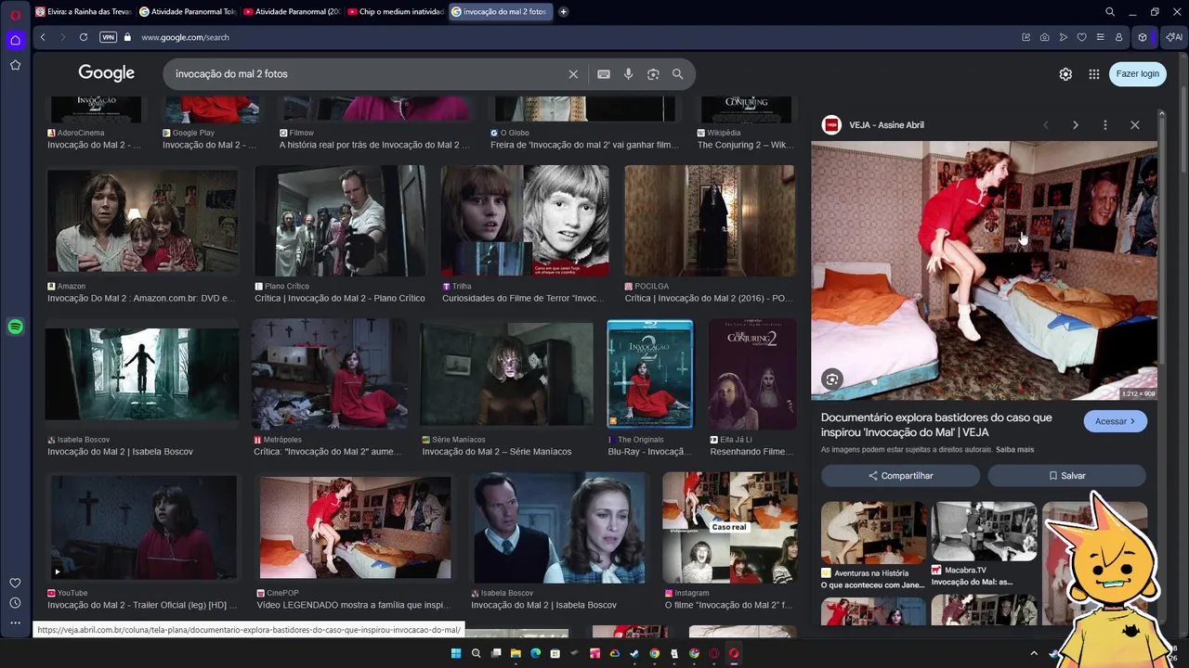Open Microsoft Edge from the taskbar
This screenshot has height=668, width=1189.
[535, 653]
